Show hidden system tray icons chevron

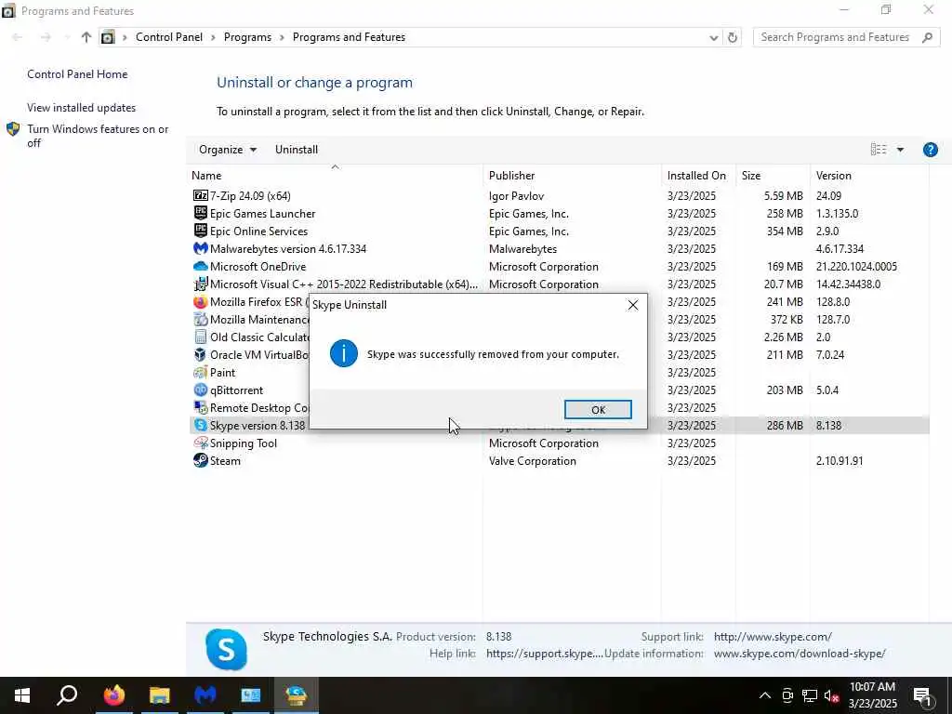[x=765, y=695]
